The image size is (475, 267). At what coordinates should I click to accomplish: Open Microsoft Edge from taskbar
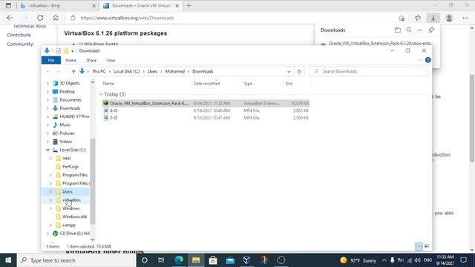(x=179, y=260)
